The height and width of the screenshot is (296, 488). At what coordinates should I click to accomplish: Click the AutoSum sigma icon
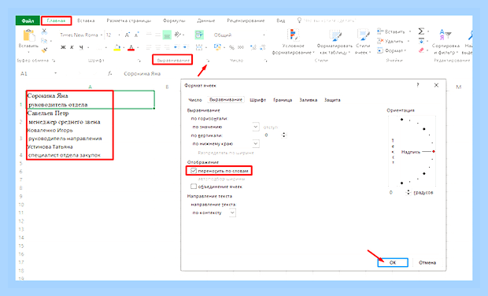point(421,31)
